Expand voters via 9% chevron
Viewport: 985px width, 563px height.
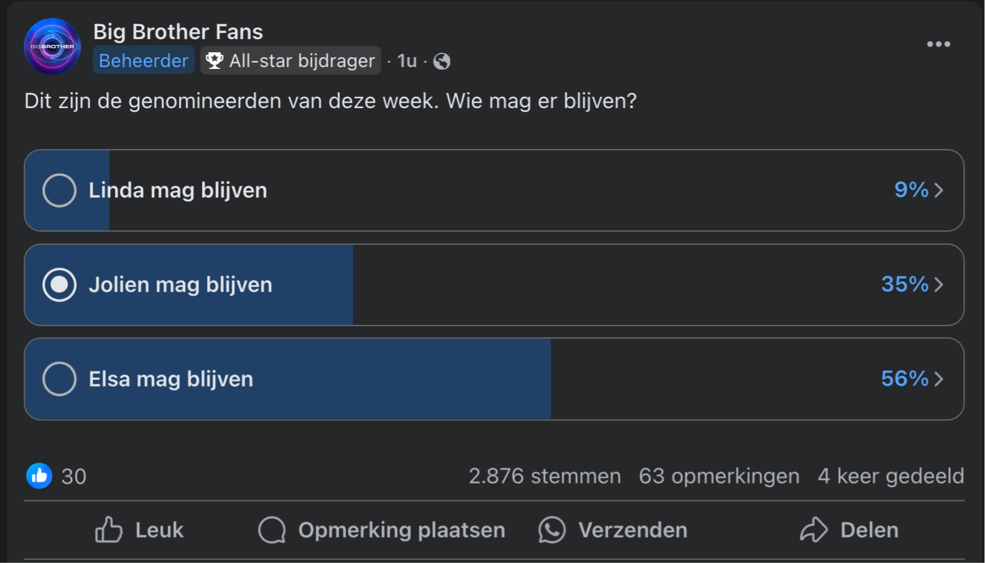point(939,190)
